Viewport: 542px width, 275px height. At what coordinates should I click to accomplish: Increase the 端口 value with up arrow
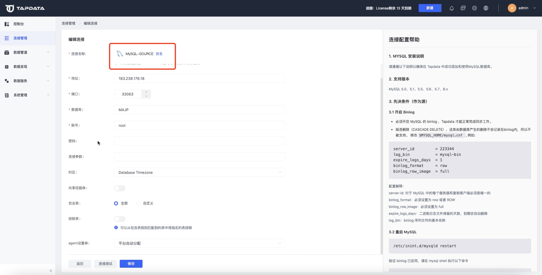146,92
